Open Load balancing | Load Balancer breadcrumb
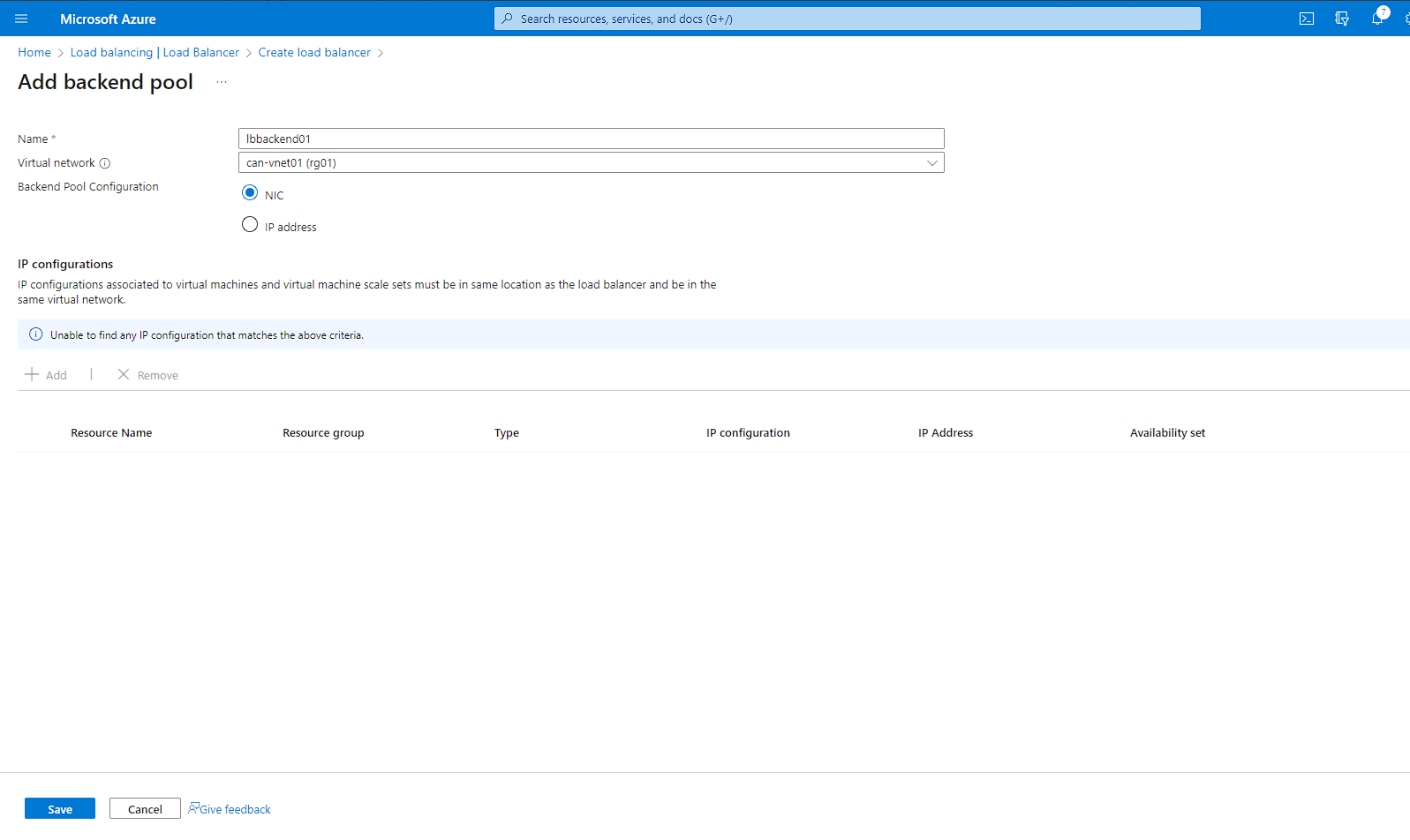 [x=155, y=53]
